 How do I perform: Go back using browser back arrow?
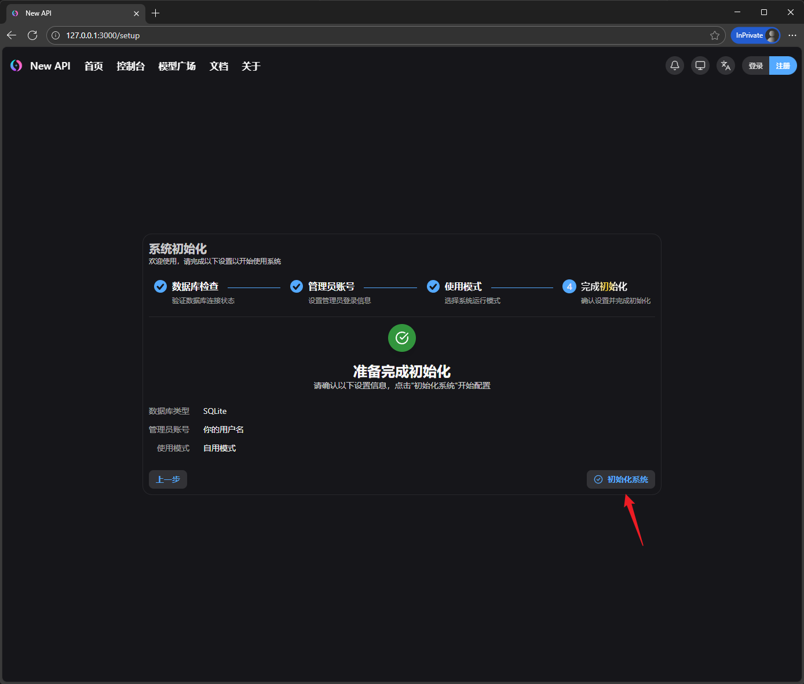(12, 35)
